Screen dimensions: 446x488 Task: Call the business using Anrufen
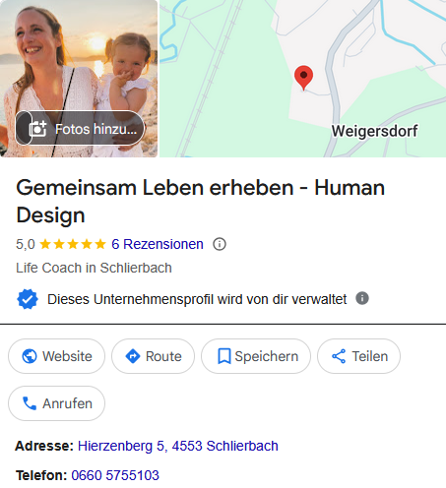(57, 403)
